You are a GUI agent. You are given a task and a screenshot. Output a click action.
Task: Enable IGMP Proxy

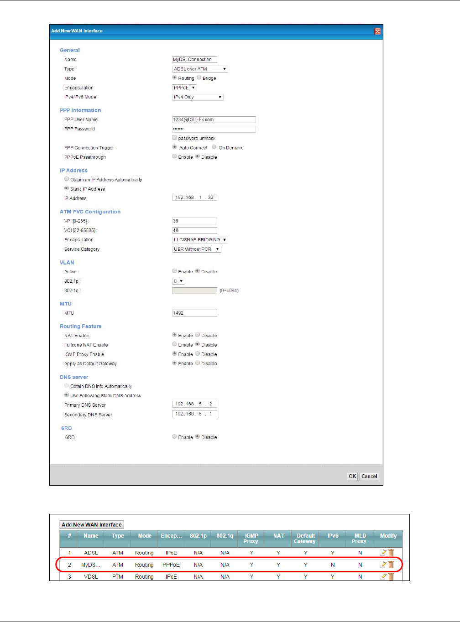pyautogui.click(x=174, y=353)
